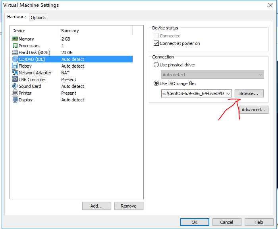Click the 2 GB memory summary
Image resolution: width=278 pixels, height=229 pixels.
click(x=66, y=39)
